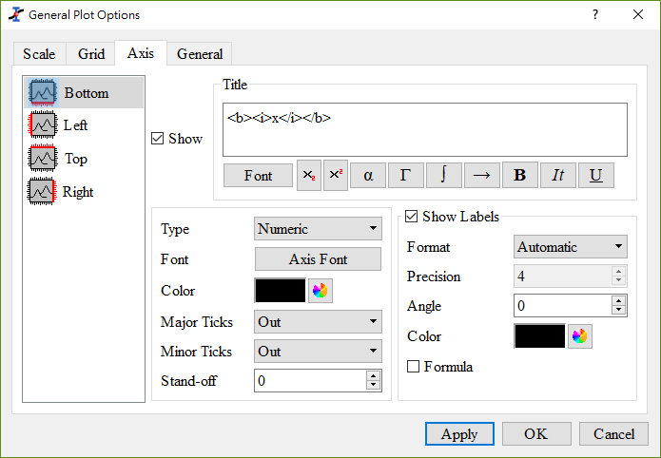Insert subscript in the title
The image size is (661, 458).
[x=309, y=175]
